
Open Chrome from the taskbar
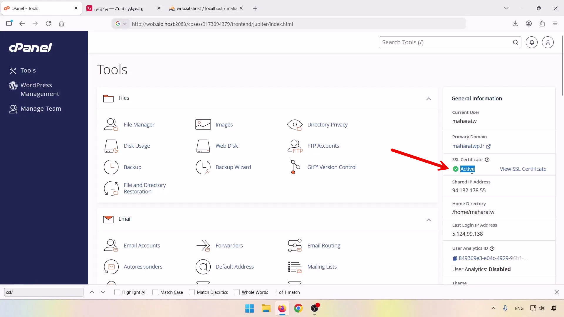click(x=298, y=308)
